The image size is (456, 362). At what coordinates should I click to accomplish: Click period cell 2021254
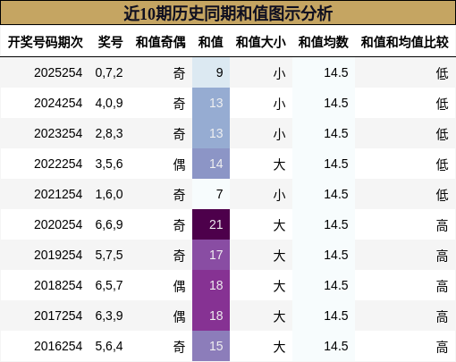[58, 194]
